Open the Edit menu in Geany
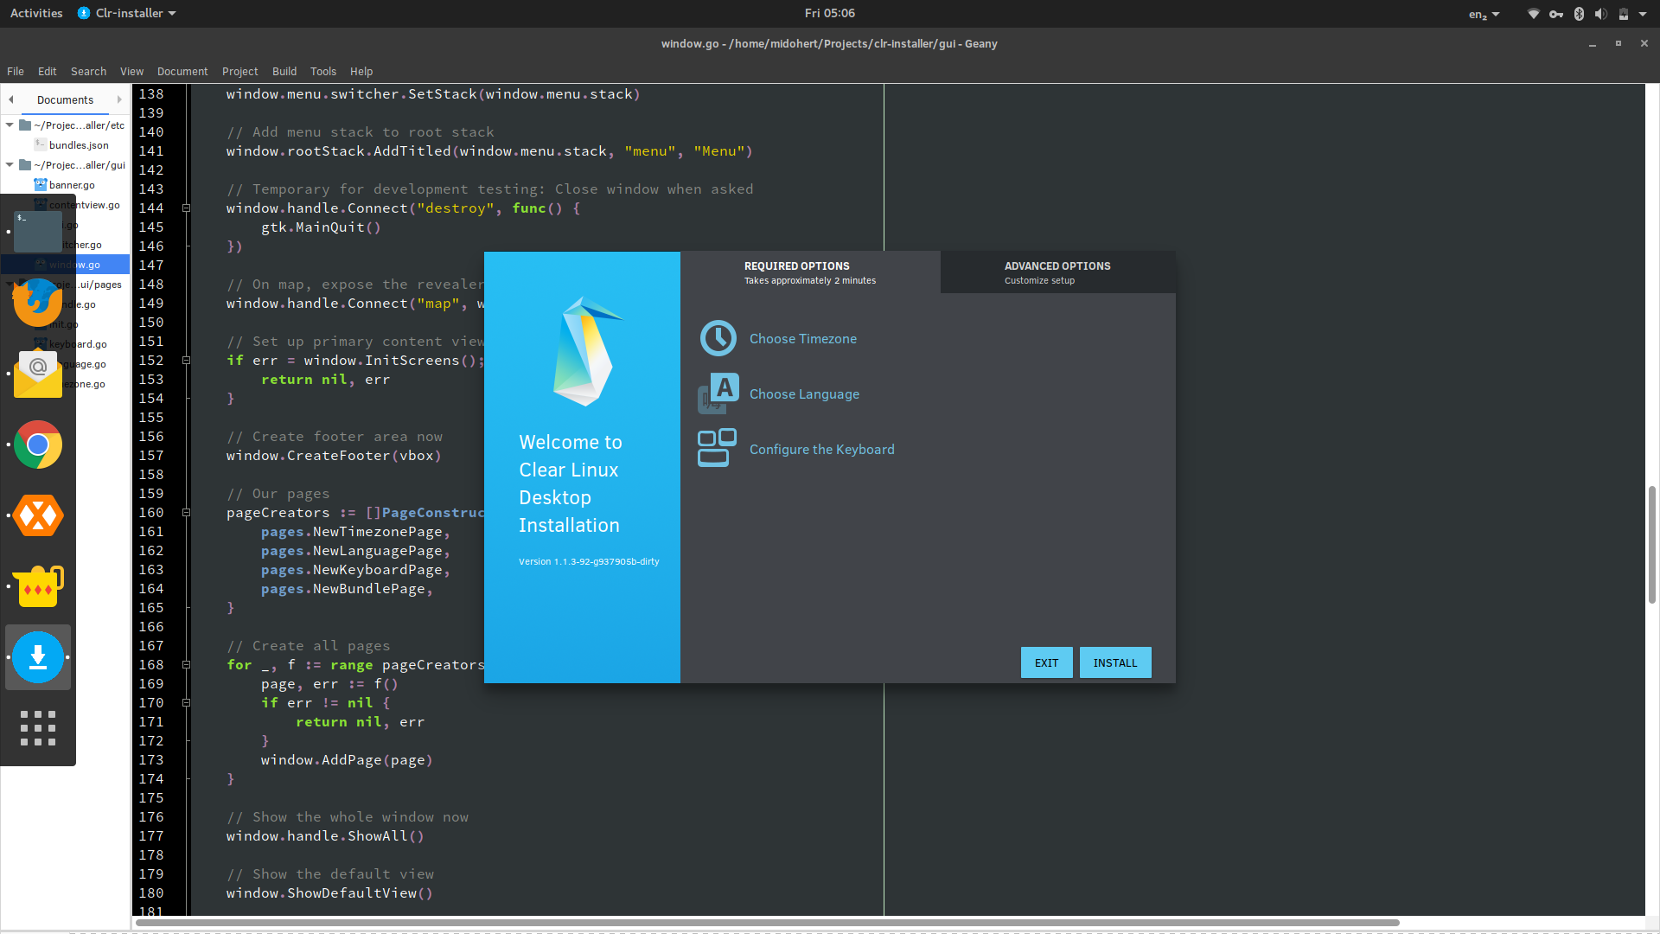 pyautogui.click(x=48, y=71)
